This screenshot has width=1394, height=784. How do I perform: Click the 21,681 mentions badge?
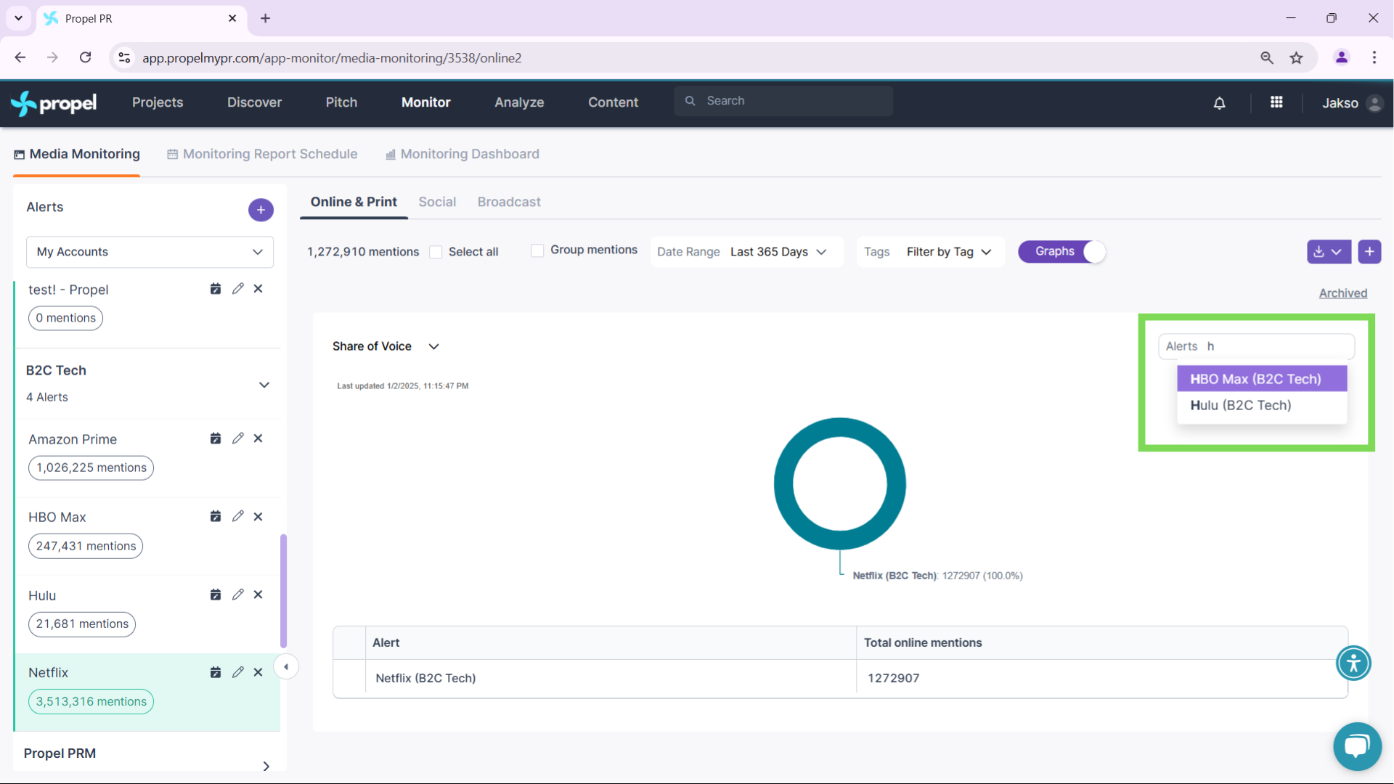point(82,624)
